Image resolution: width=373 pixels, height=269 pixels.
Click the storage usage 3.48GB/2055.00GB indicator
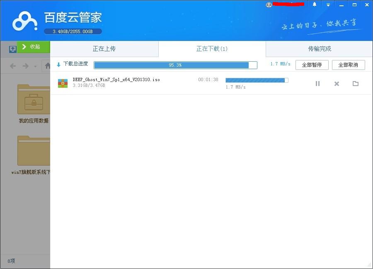click(73, 31)
